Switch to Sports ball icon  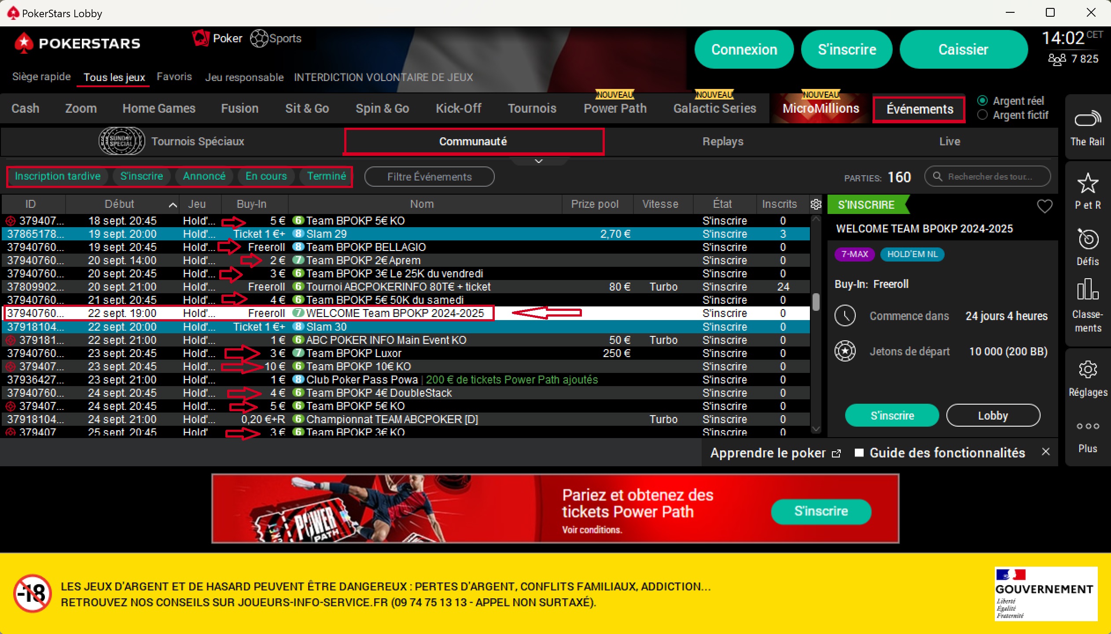click(x=259, y=38)
